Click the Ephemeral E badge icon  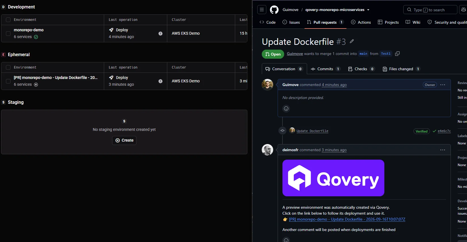point(3,54)
